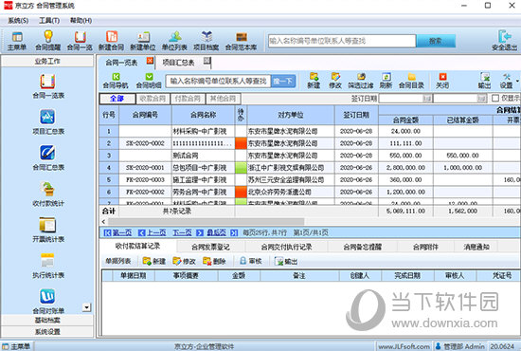Viewport: 521px width, 351px height.
Task: Switch to the 合同附件 tab
Action: tap(425, 247)
